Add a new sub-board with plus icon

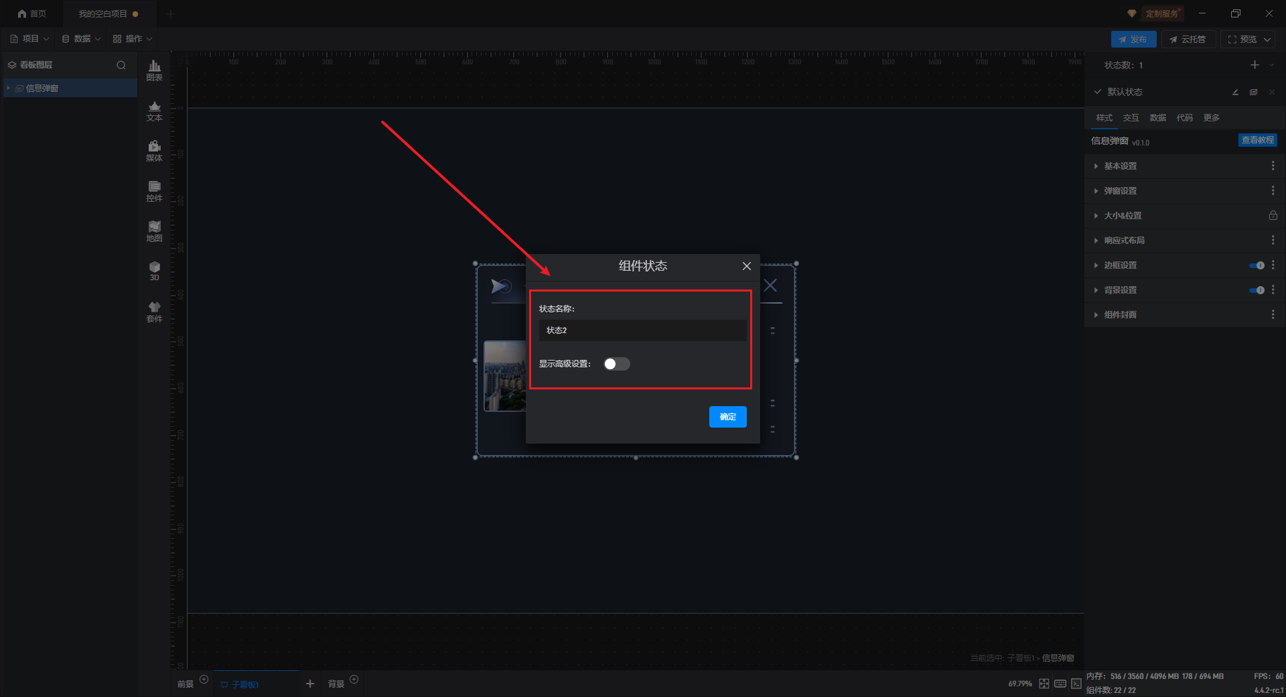tap(309, 684)
